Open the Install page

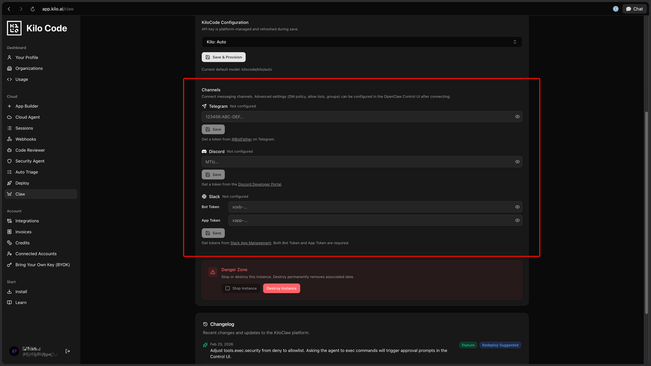pos(41,292)
